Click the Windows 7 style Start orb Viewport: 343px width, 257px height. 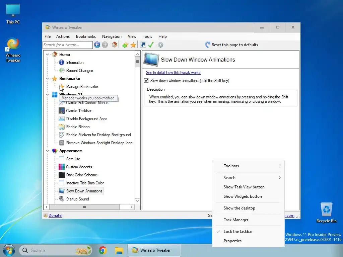9,250
